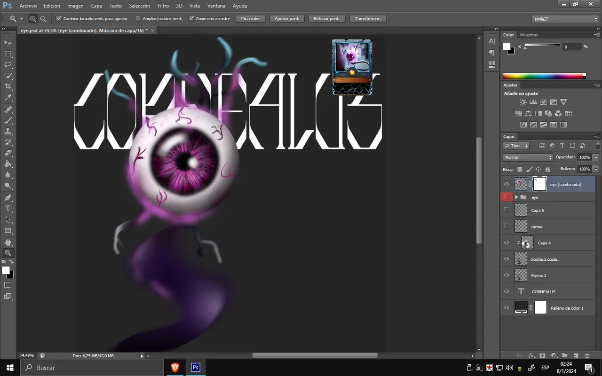Image resolution: width=602 pixels, height=376 pixels.
Task: Select the History Brush tool
Action: [x=8, y=142]
